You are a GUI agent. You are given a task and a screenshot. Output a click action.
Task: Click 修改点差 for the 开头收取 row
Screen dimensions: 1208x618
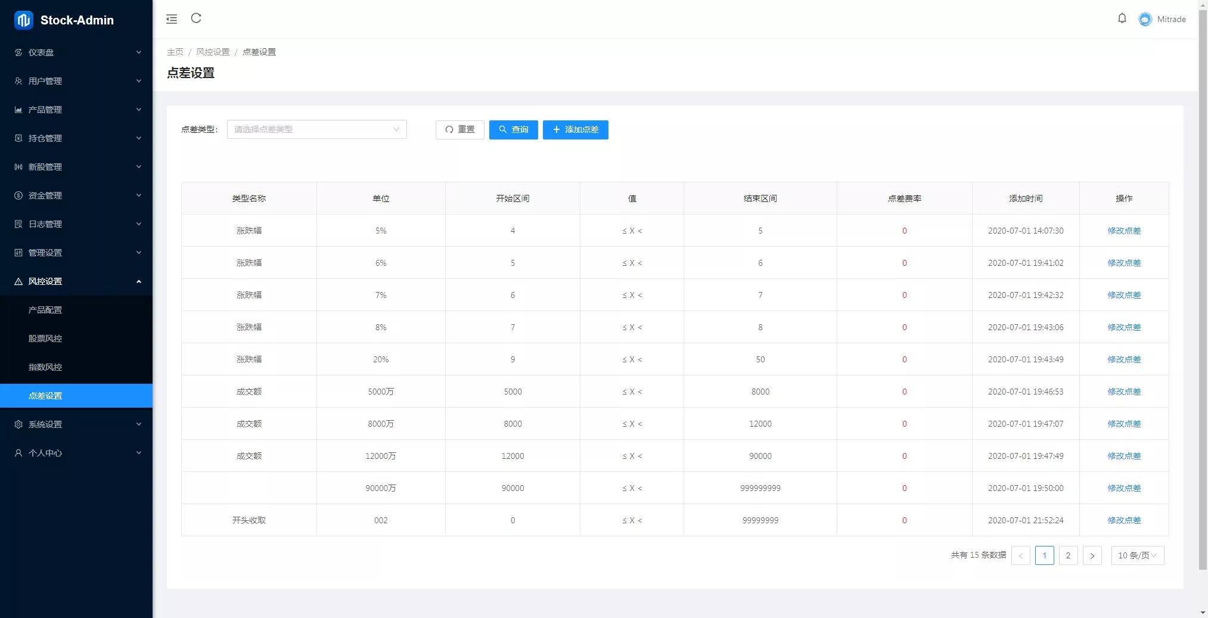coord(1123,520)
